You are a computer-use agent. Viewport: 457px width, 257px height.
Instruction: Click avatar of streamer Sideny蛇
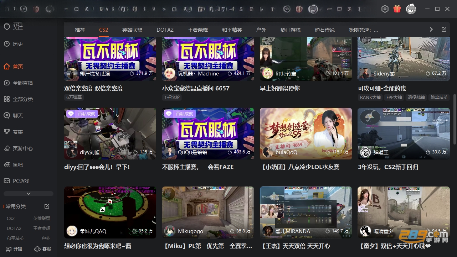365,73
